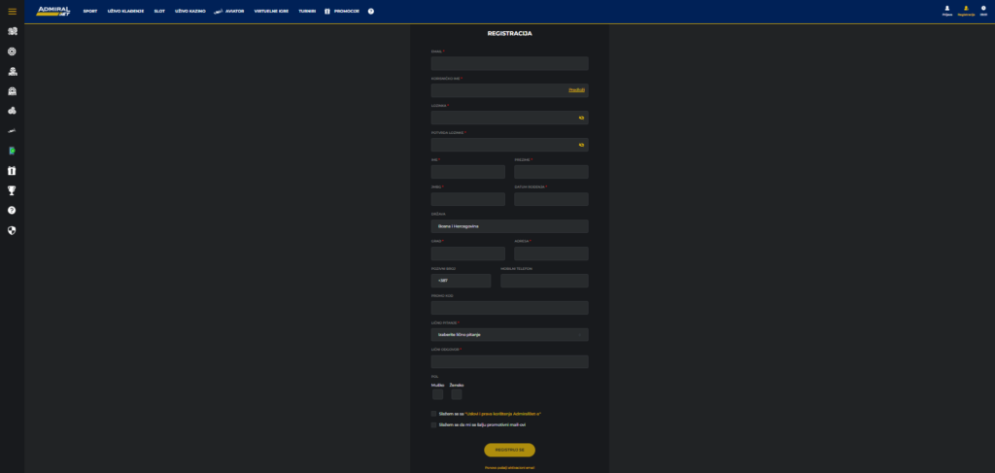Open the terms of use link
Image resolution: width=995 pixels, height=473 pixels.
[502, 414]
